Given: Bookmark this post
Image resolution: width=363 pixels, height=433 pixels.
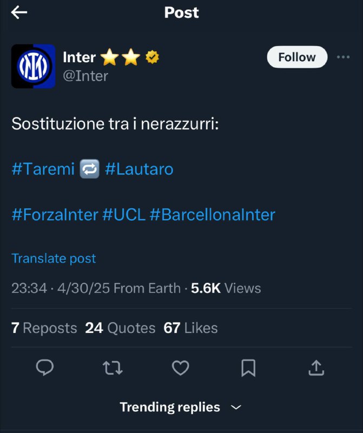Looking at the screenshot, I should coord(248,368).
